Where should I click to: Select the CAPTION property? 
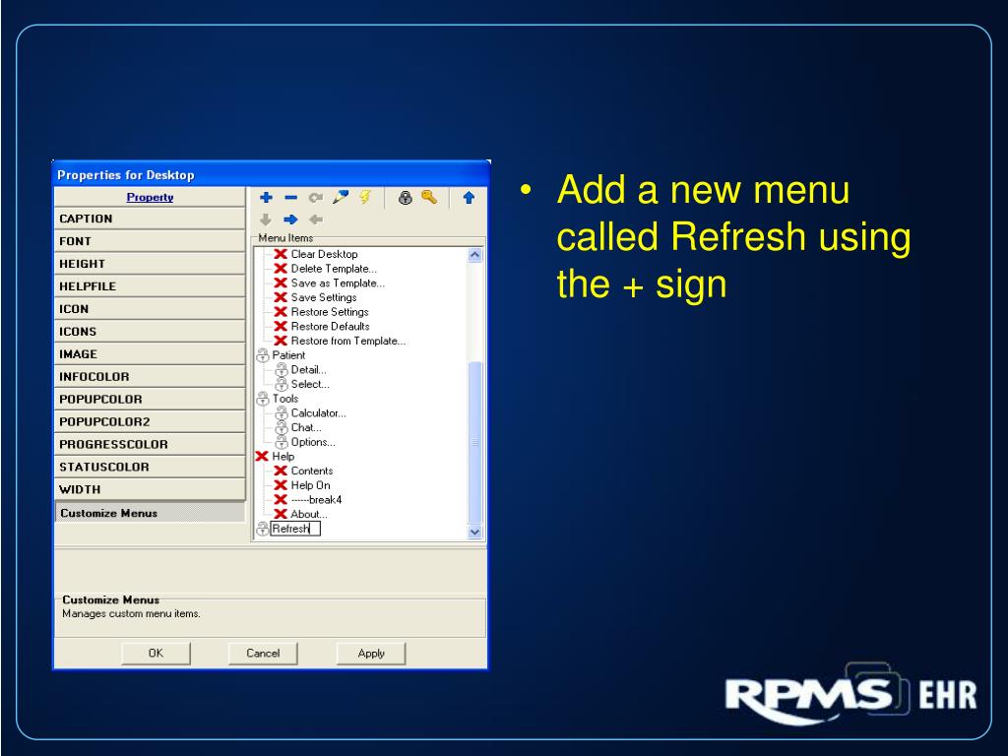click(x=150, y=219)
